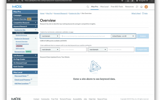Select the Moz Pro top navigation tab
Viewport: 161px width, 100px height.
coord(95,7)
